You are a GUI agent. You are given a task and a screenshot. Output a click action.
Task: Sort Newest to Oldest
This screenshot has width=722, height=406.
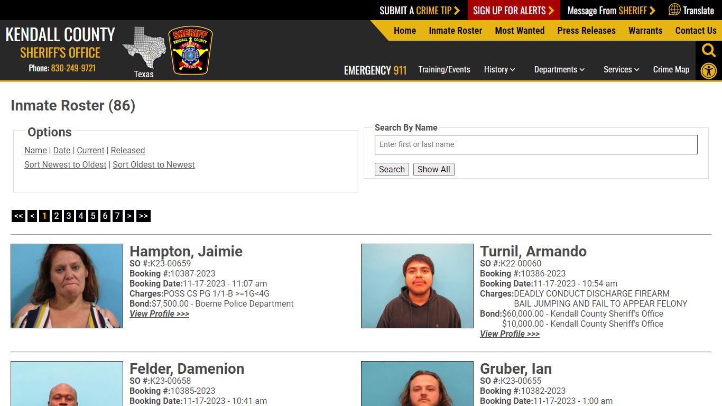coord(66,164)
